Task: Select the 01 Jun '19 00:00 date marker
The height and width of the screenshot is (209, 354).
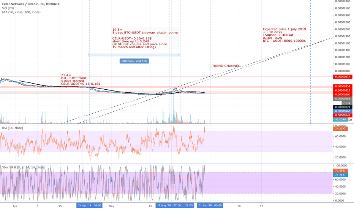Action: point(210,205)
